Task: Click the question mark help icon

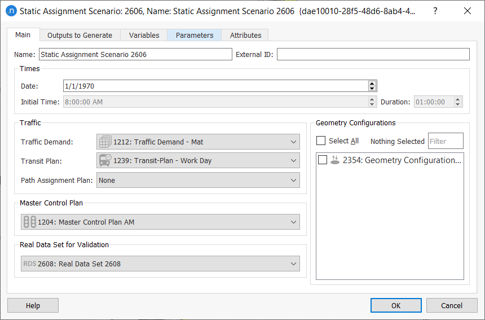Action: [x=435, y=11]
